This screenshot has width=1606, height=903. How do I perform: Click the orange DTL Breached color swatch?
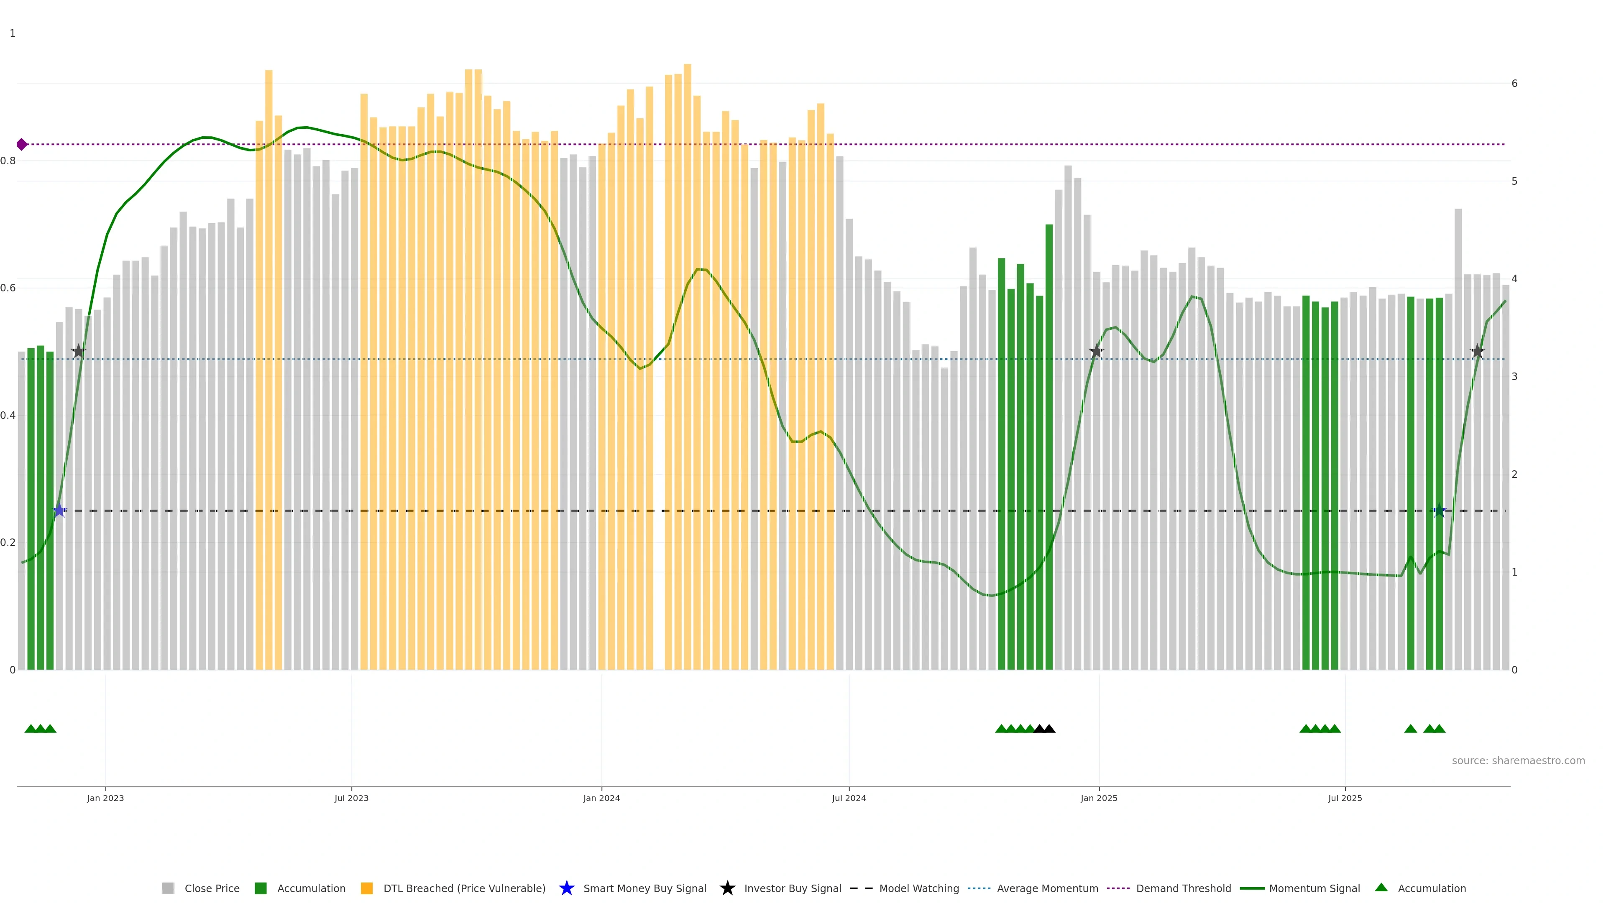367,888
